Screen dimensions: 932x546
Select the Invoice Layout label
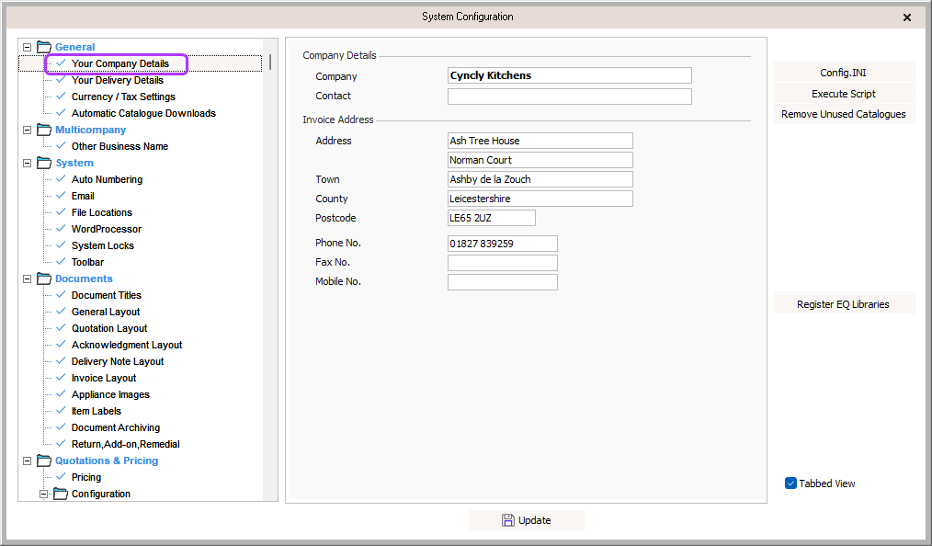point(104,378)
